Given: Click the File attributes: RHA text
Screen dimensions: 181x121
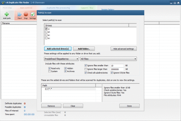Looking at the screenshot, I should (112, 95).
